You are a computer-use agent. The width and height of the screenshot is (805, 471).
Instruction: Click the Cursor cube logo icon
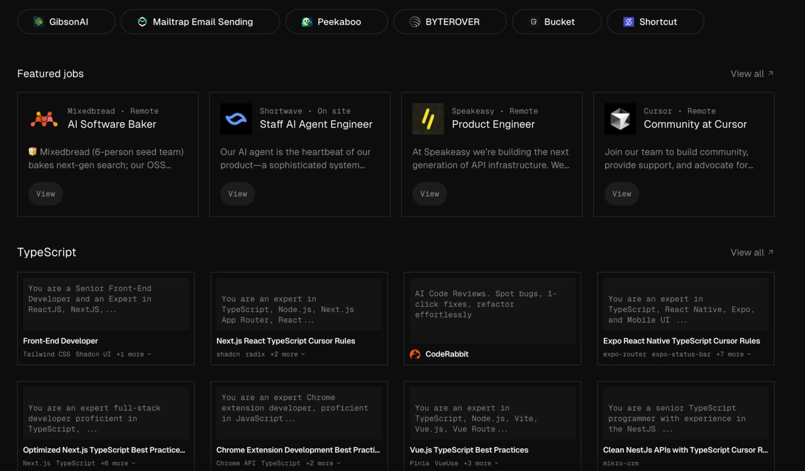click(620, 119)
